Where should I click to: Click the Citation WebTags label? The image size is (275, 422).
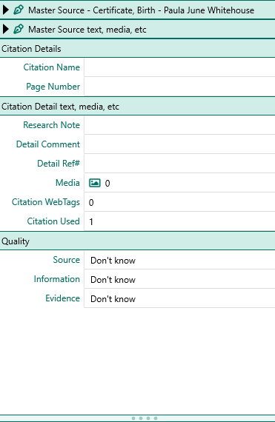pyautogui.click(x=46, y=202)
